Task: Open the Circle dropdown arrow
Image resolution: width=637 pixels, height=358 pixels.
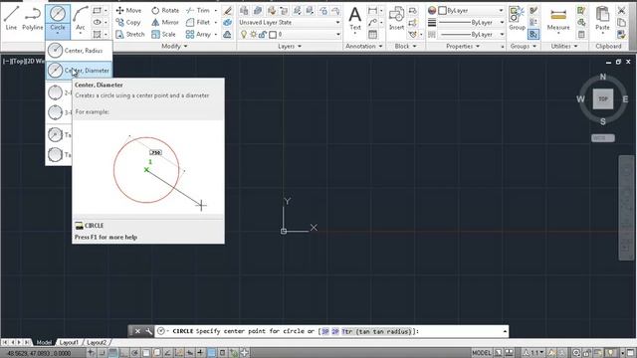Action: (58, 34)
